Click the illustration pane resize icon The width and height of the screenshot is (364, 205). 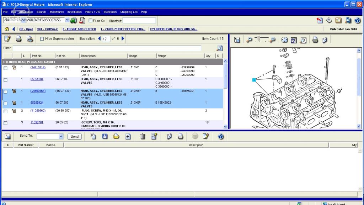pyautogui.click(x=237, y=40)
